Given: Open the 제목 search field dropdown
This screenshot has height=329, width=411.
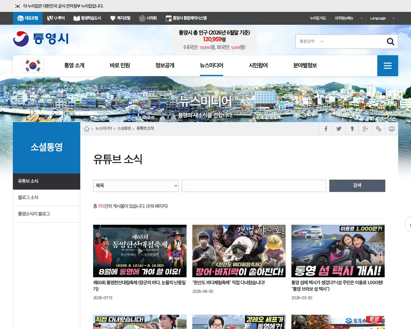Looking at the screenshot, I should tap(136, 186).
